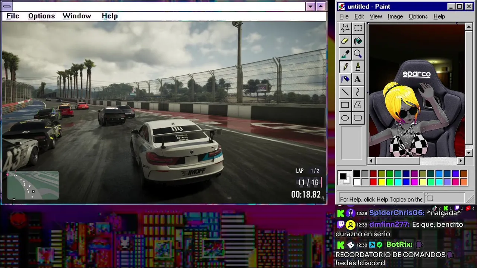Choose the Ellipse shape tool
The height and width of the screenshot is (268, 477).
point(345,118)
